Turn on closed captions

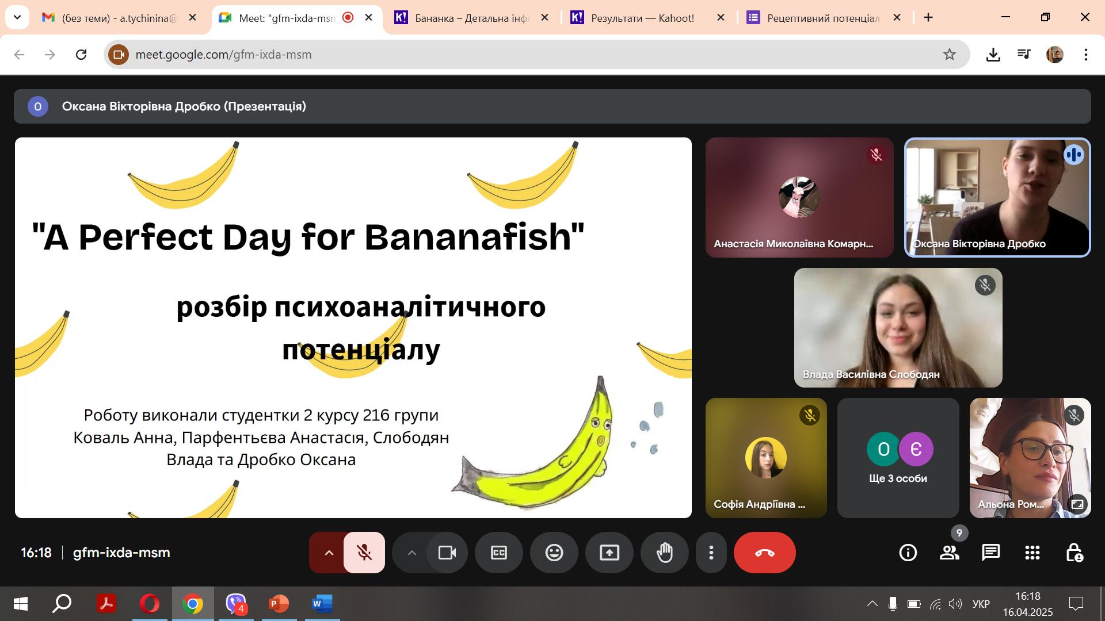coord(499,553)
